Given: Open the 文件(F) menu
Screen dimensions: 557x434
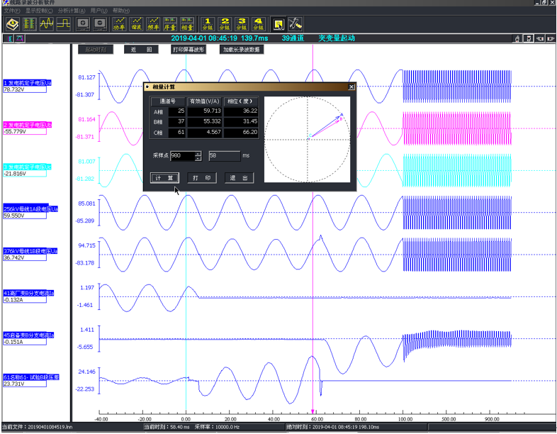Looking at the screenshot, I should pyautogui.click(x=12, y=11).
